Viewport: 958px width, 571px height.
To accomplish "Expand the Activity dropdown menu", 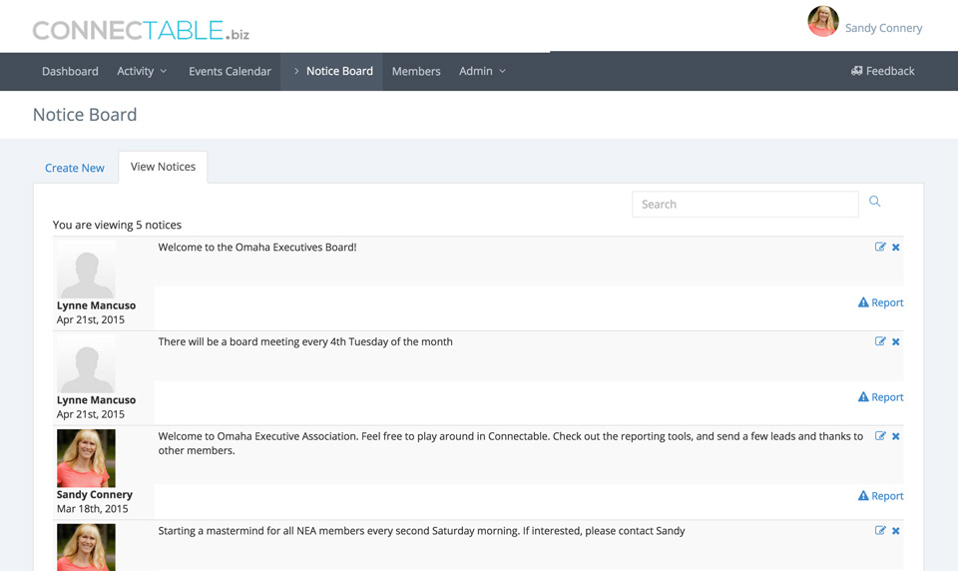I will [142, 71].
